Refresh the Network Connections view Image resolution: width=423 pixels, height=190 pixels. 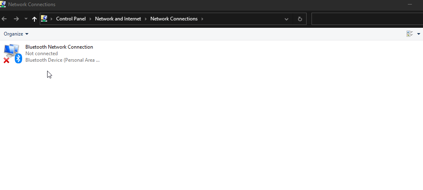coord(300,19)
